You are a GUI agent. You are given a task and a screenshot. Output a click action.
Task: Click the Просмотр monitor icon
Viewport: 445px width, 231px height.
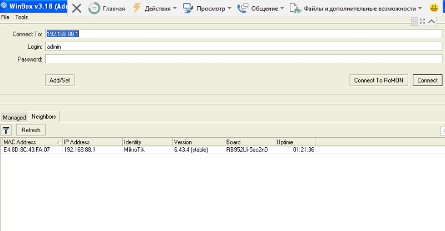coord(188,8)
